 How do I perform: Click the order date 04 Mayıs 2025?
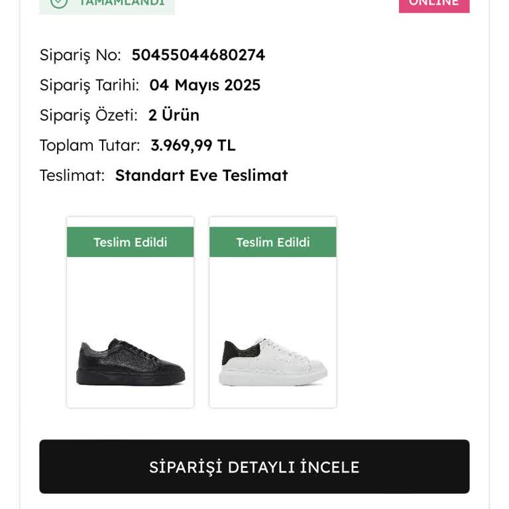click(x=205, y=85)
